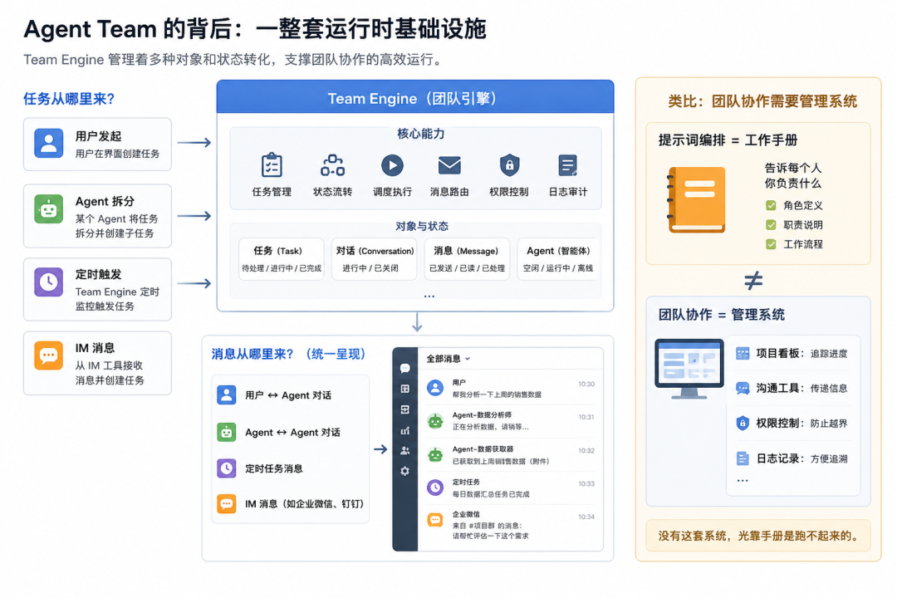Open the settings gear in message sidebar
This screenshot has width=897, height=598.
click(x=405, y=471)
